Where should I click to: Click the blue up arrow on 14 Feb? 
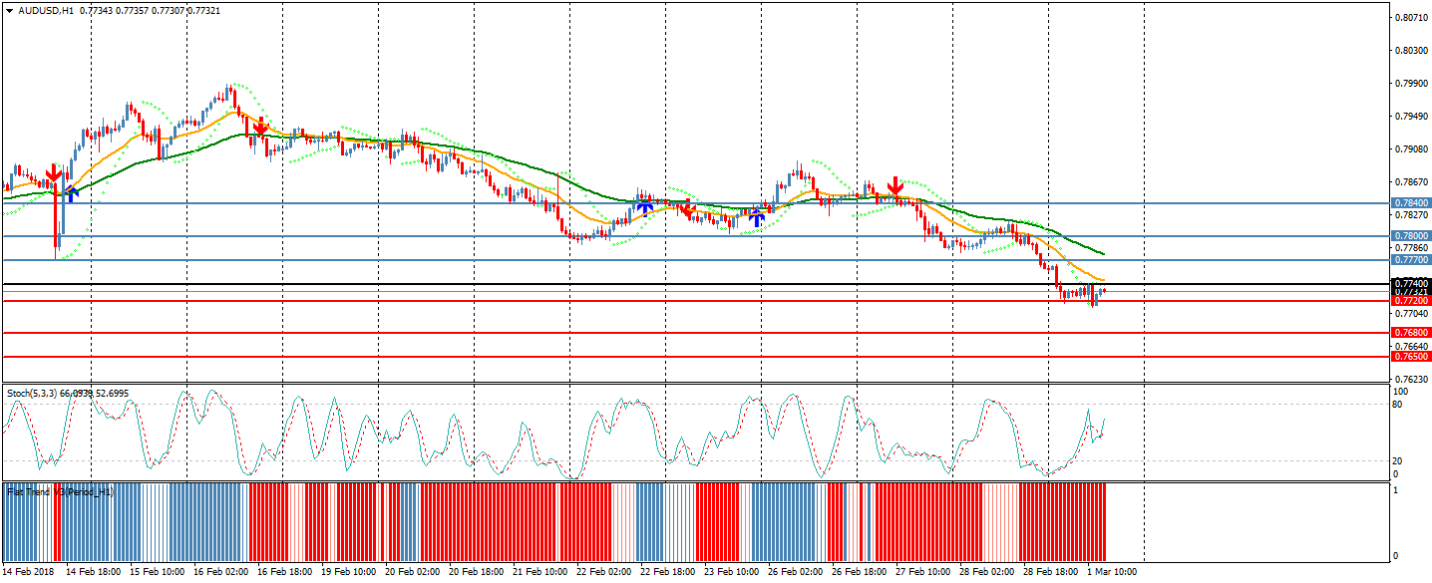(x=72, y=194)
